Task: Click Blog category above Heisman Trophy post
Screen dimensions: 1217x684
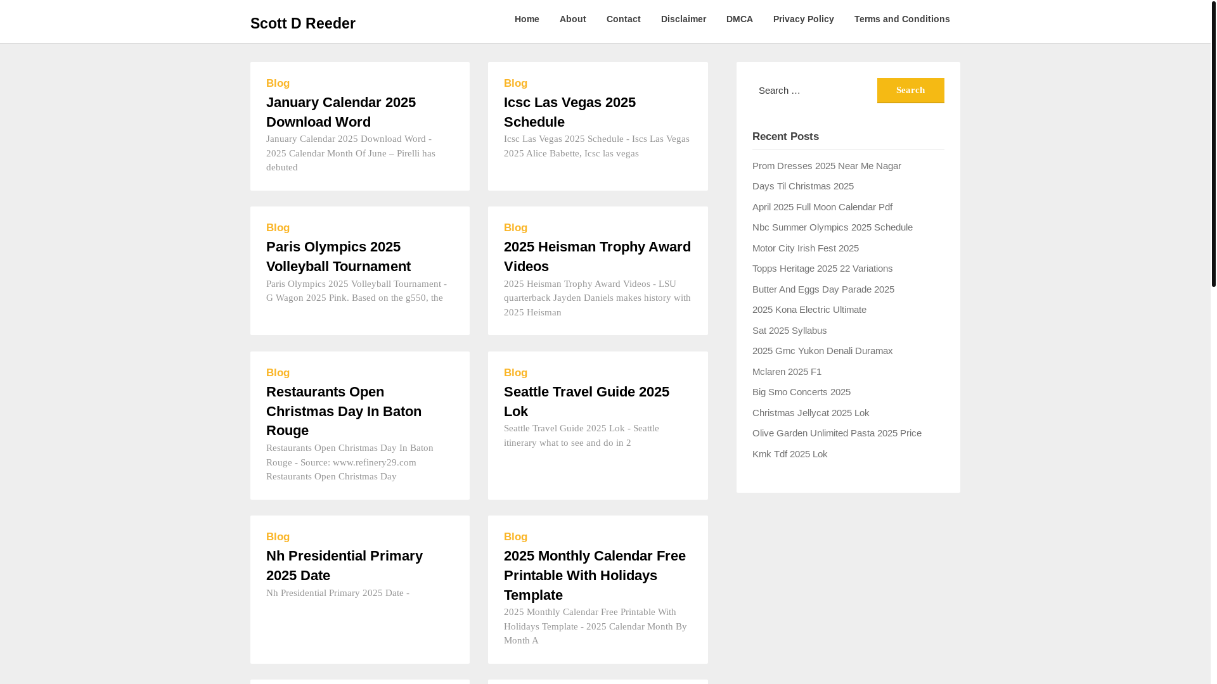Action: coord(515,228)
